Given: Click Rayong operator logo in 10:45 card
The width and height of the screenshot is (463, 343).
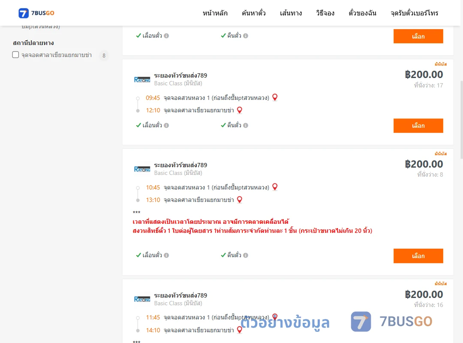Looking at the screenshot, I should (142, 169).
